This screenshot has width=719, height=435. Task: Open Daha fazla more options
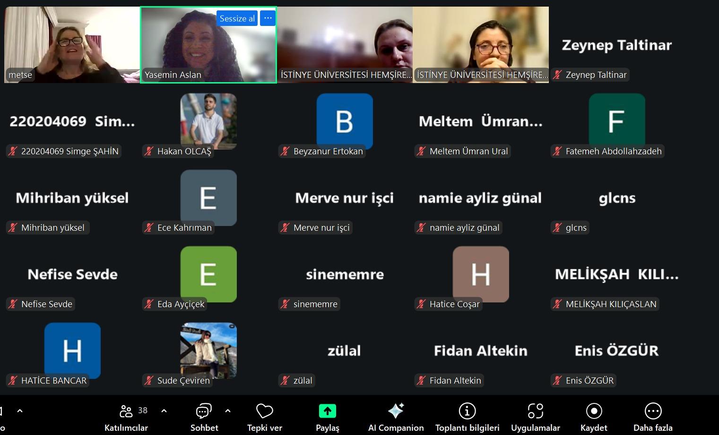(652, 417)
